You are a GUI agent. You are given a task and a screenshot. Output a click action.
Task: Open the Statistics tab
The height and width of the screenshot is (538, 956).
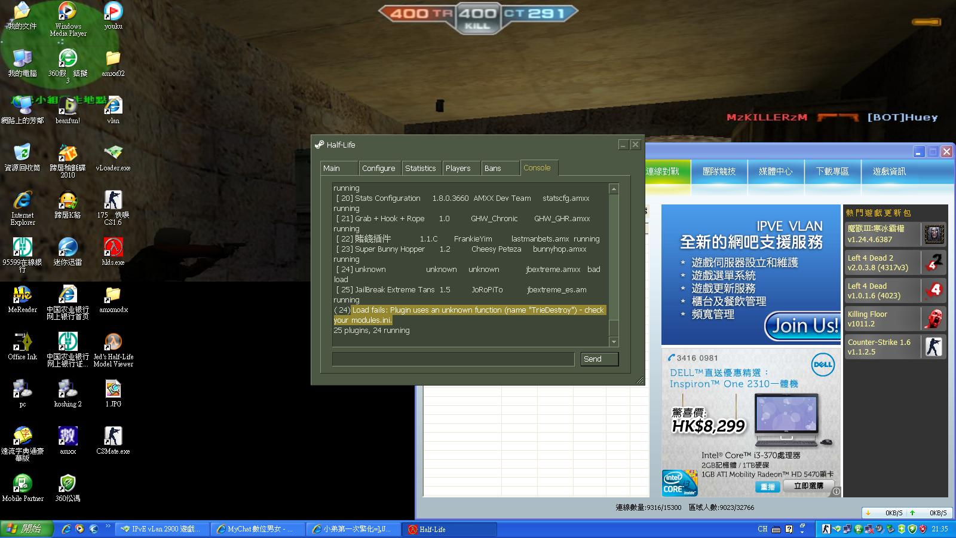pos(421,168)
